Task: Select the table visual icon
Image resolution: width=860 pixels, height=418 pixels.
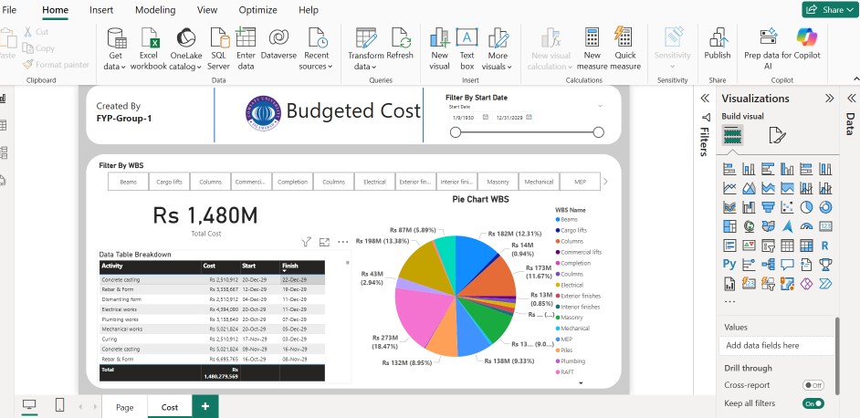Action: pyautogui.click(x=787, y=246)
